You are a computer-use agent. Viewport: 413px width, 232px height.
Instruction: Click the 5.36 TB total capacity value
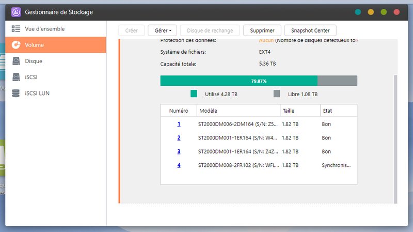[x=267, y=64]
